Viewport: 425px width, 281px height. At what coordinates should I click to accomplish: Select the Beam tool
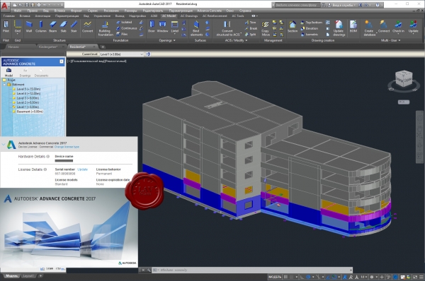click(53, 27)
